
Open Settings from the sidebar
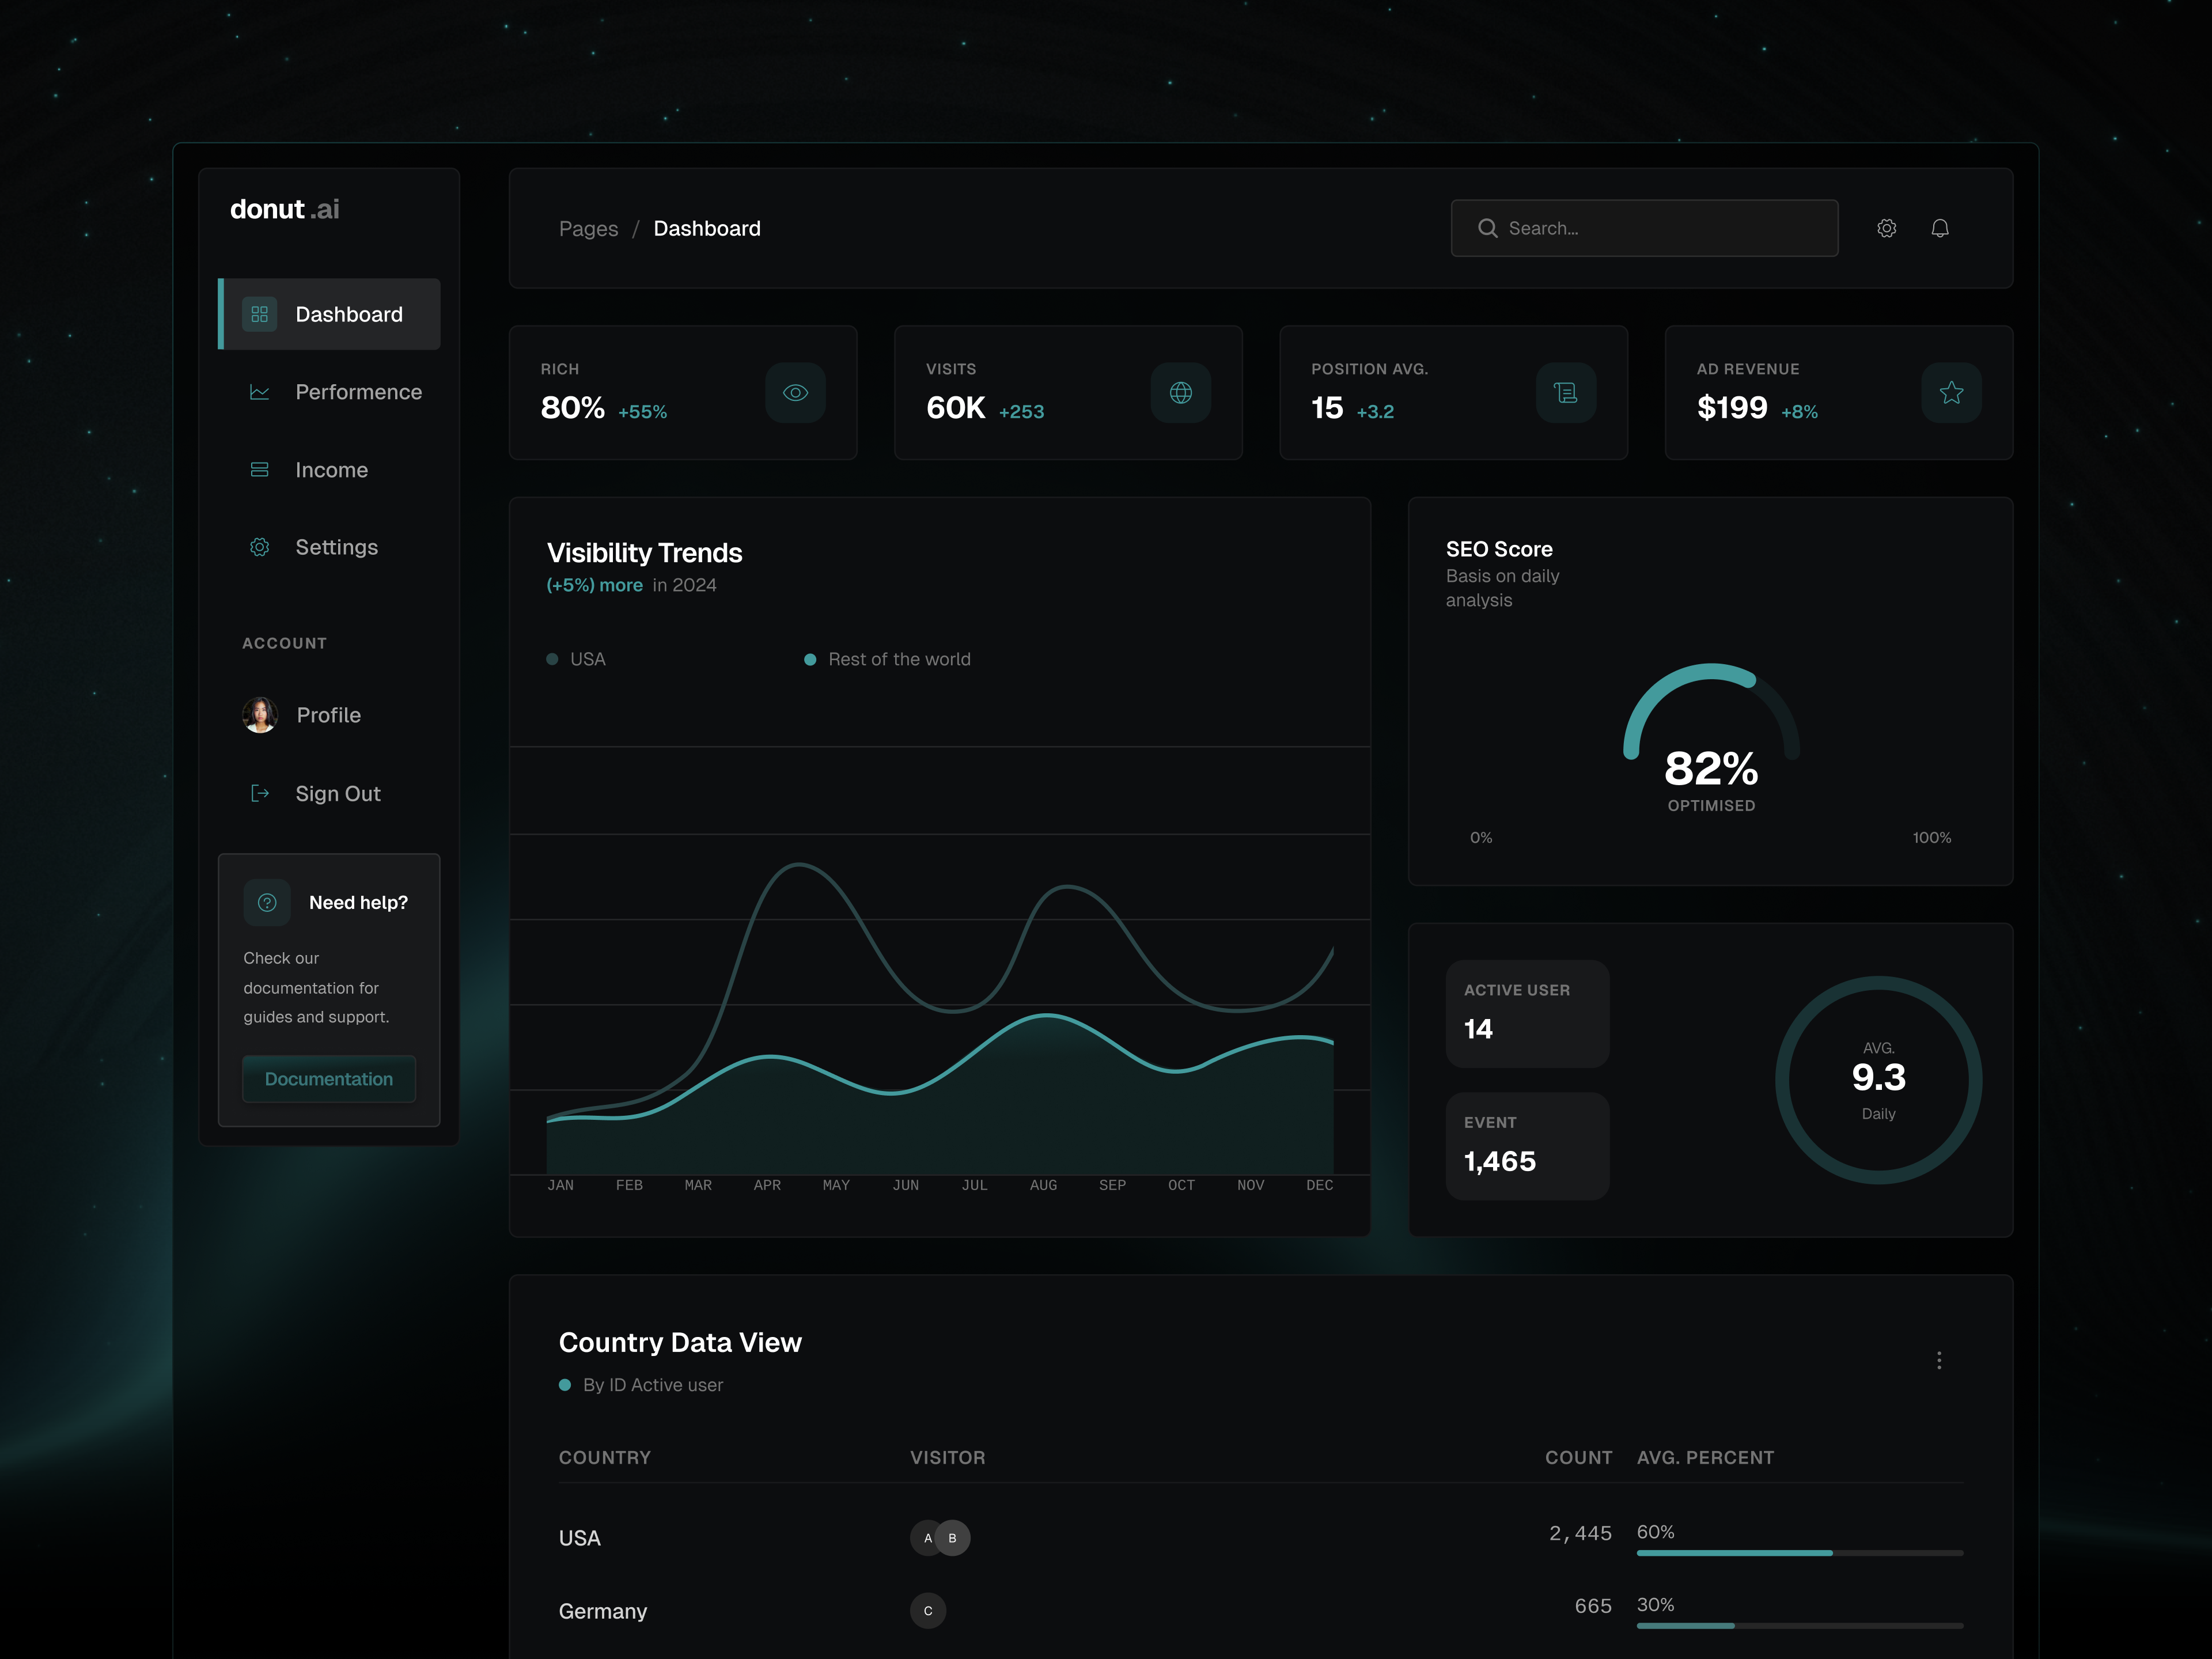pyautogui.click(x=329, y=547)
